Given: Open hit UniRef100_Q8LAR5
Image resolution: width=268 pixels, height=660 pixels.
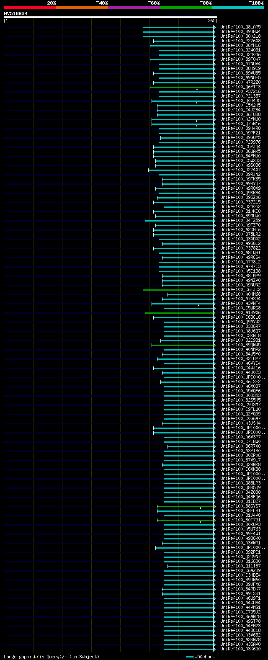Looking at the screenshot, I should (240, 27).
